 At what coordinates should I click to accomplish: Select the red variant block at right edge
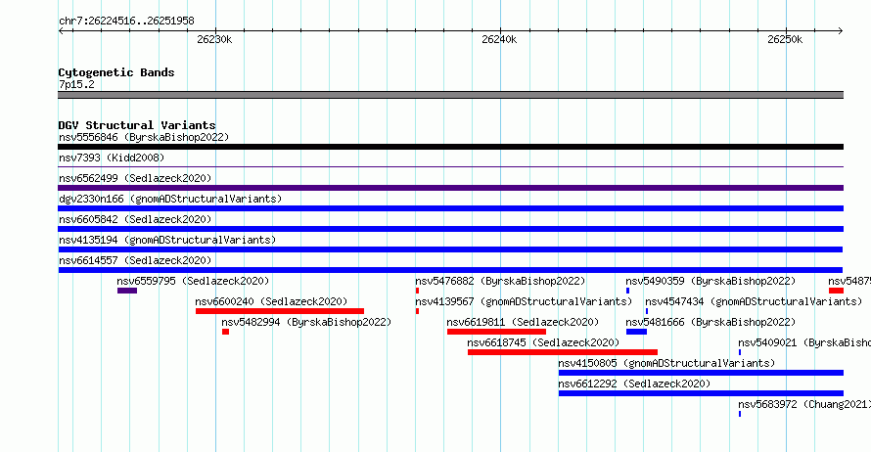pyautogui.click(x=836, y=291)
